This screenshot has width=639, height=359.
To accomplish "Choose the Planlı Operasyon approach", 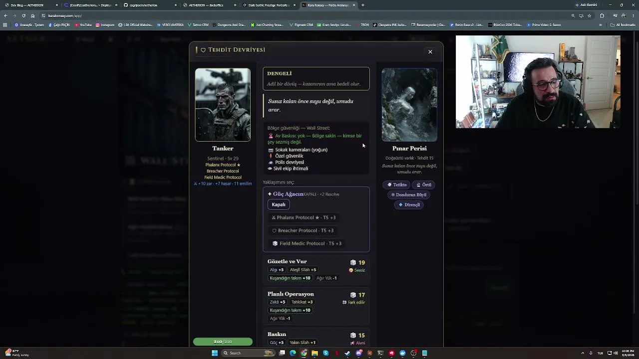I will click(316, 306).
